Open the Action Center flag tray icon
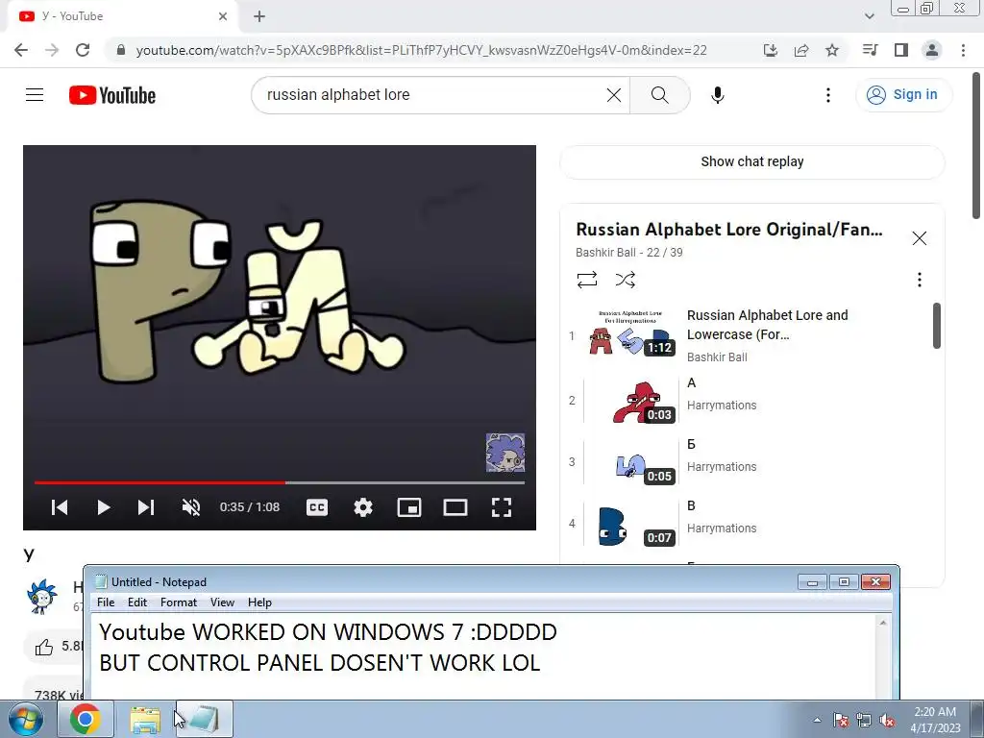This screenshot has width=984, height=738. (841, 720)
